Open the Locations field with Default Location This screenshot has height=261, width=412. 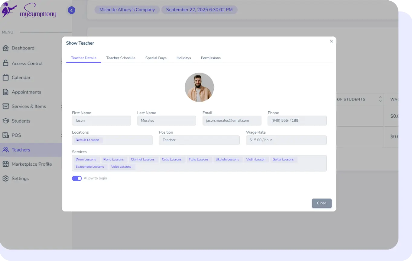pos(112,140)
